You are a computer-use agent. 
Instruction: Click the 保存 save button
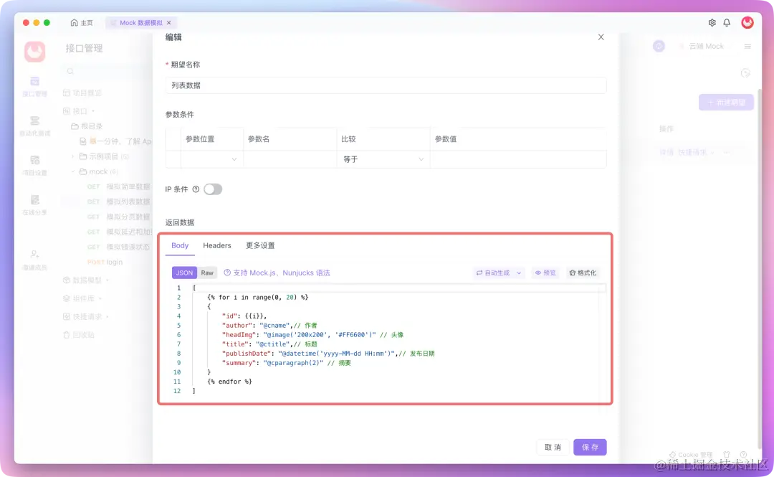(590, 448)
